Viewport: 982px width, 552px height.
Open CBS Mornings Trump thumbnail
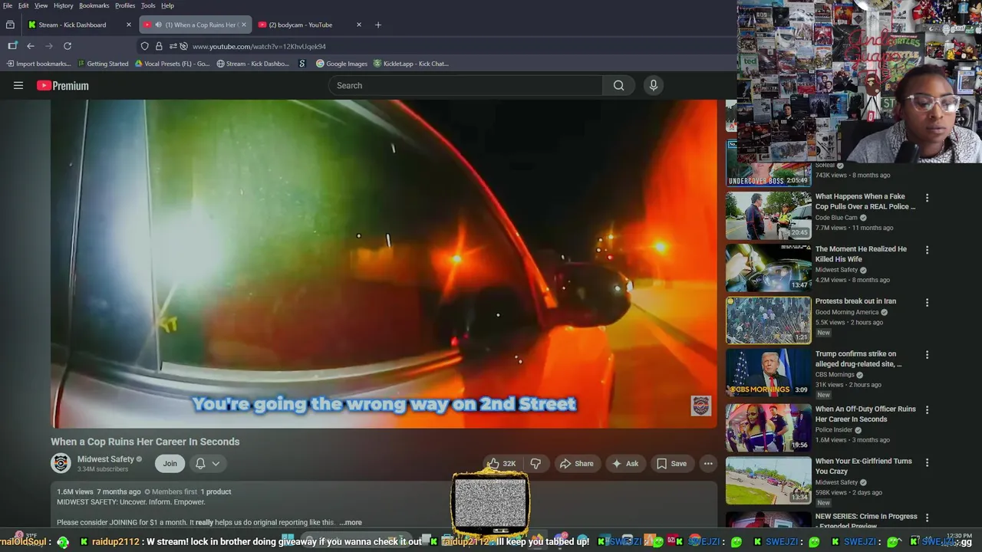pos(769,373)
